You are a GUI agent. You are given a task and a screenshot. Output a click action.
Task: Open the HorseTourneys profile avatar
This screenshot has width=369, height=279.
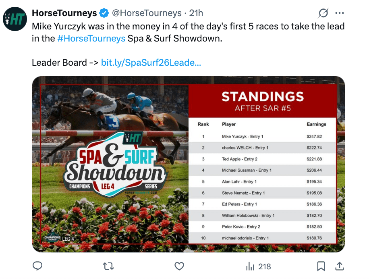pos(15,19)
